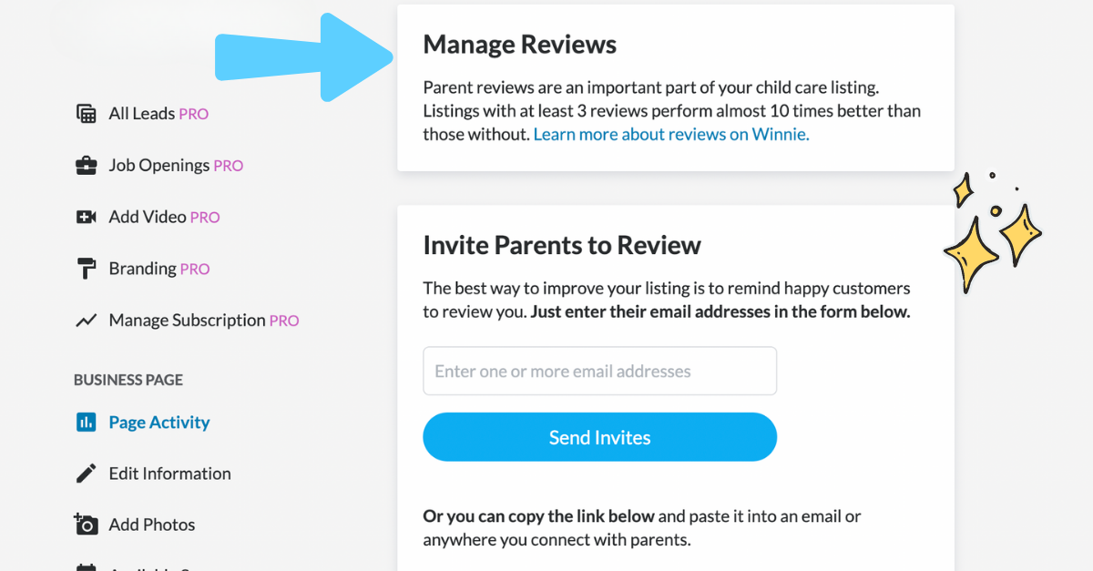1093x571 pixels.
Task: Click the All Leads table icon
Action: tap(87, 114)
